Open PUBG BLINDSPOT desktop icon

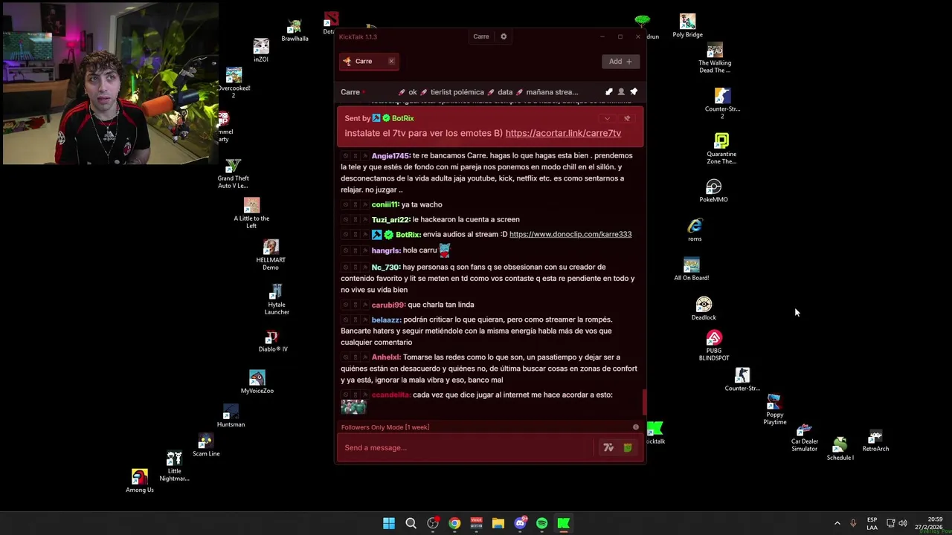pos(714,346)
